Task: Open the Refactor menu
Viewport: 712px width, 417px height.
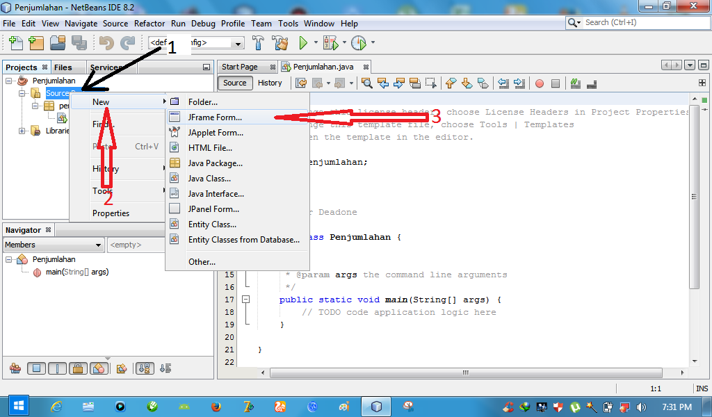Action: tap(149, 23)
